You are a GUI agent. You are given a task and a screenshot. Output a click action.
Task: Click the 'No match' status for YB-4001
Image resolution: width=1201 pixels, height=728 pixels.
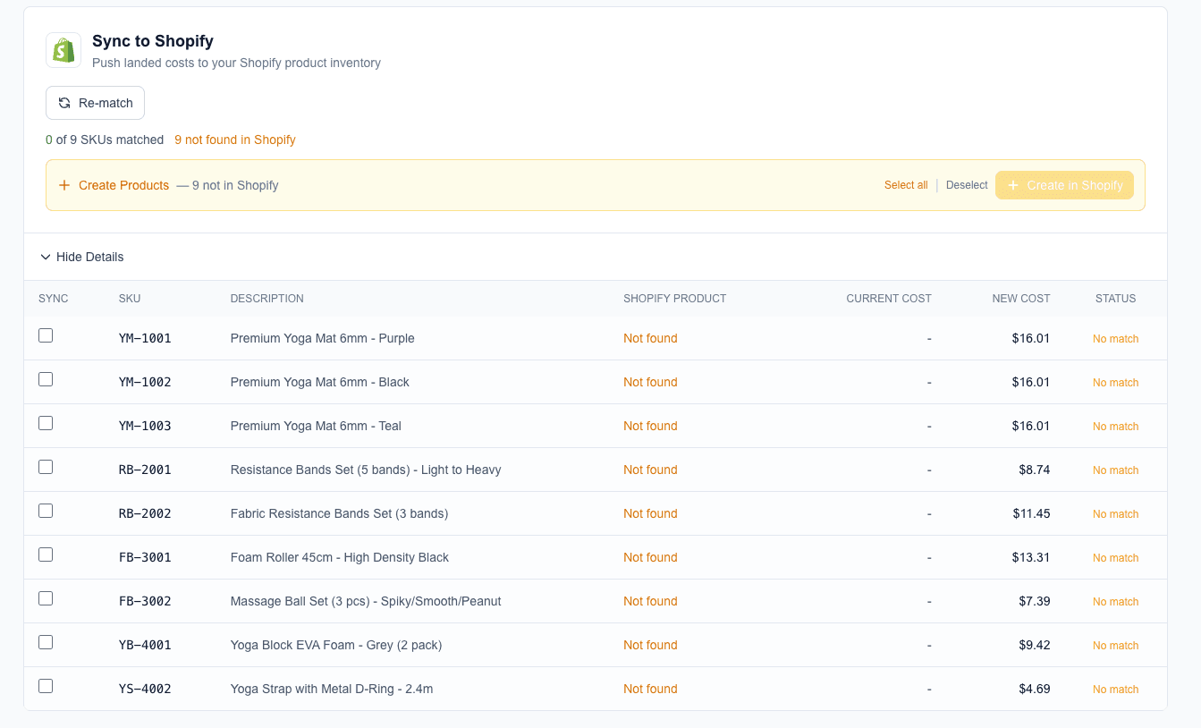pos(1116,646)
